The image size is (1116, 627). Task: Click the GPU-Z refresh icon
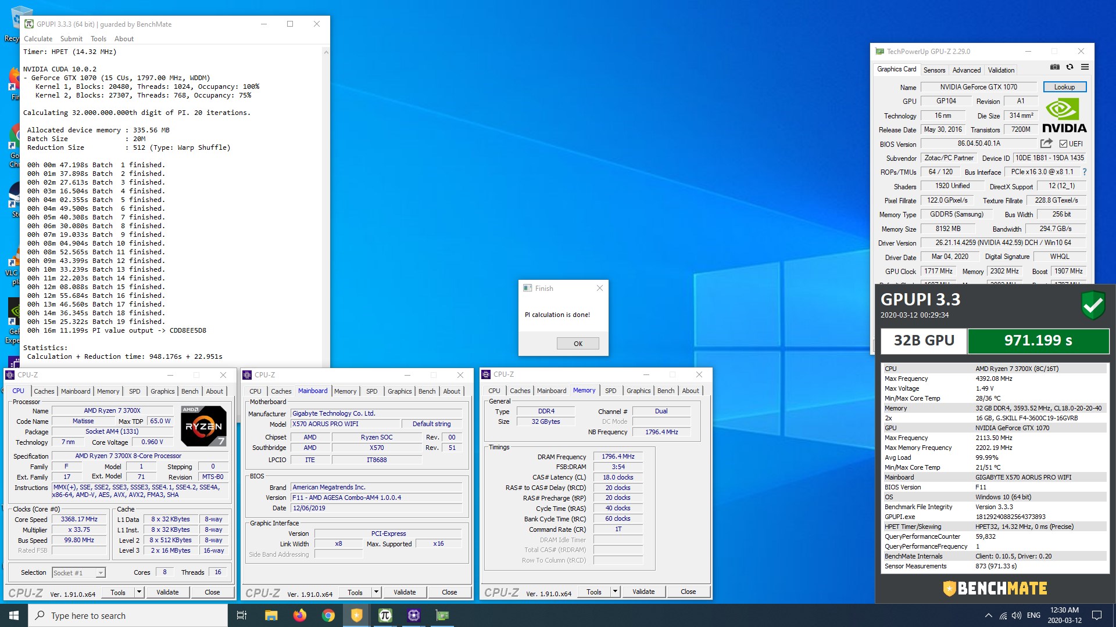(x=1069, y=67)
